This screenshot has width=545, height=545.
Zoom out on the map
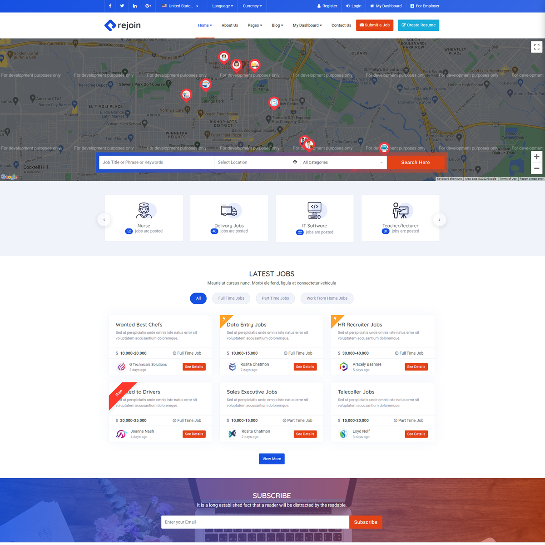536,168
